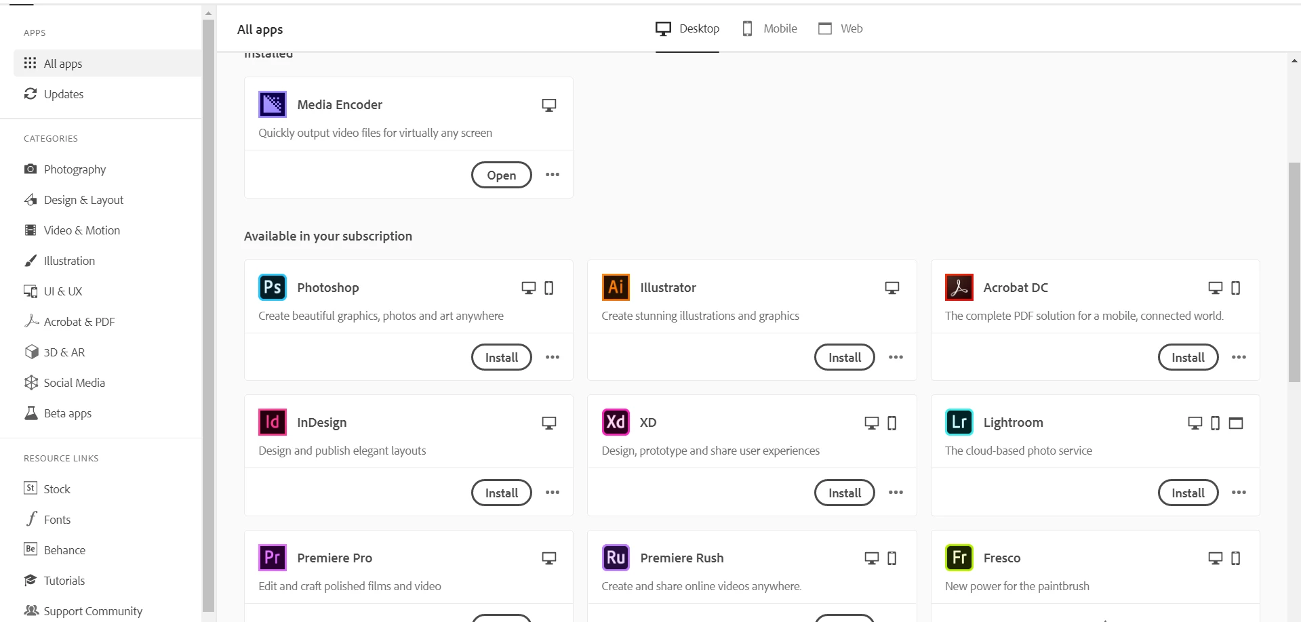Click the Photoshop Ps app icon
The image size is (1301, 622).
click(273, 287)
